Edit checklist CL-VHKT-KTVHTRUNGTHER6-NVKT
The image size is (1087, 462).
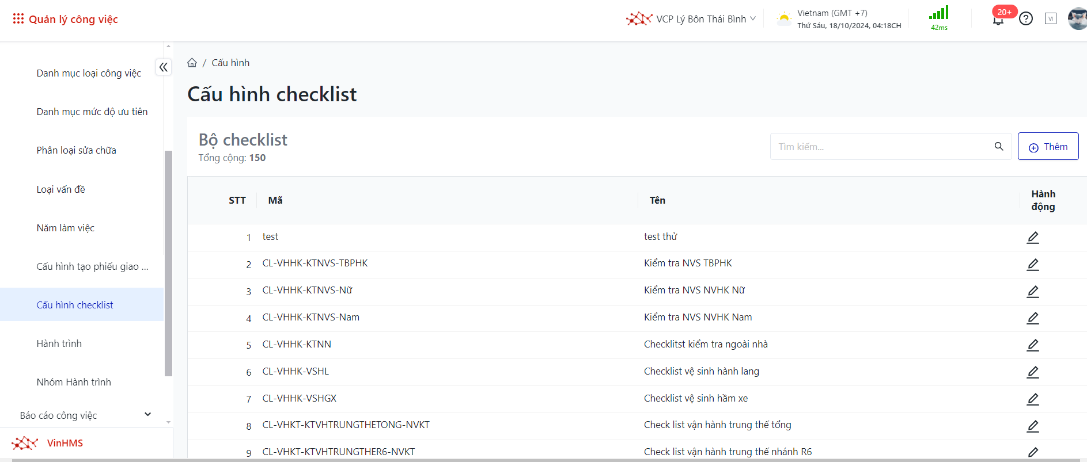1033,452
